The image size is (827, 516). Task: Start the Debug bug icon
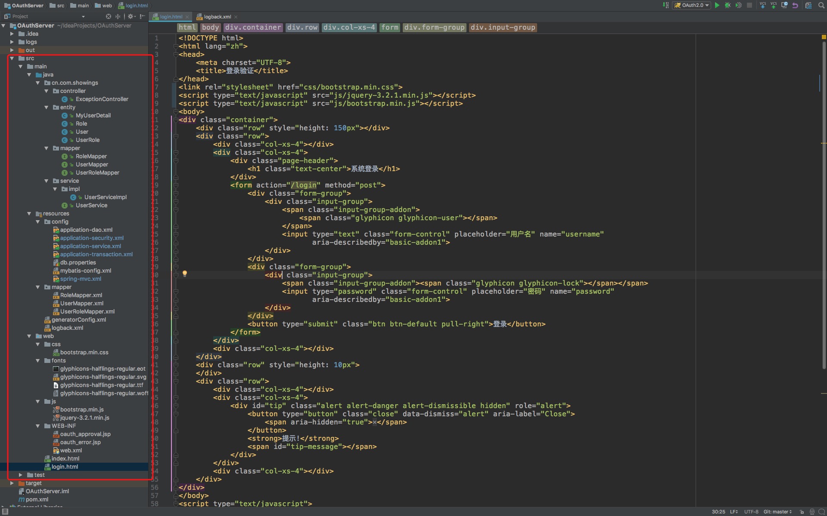tap(728, 5)
